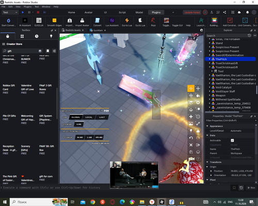
Task: Expand the ThePitch tree node
Action: coord(209,59)
